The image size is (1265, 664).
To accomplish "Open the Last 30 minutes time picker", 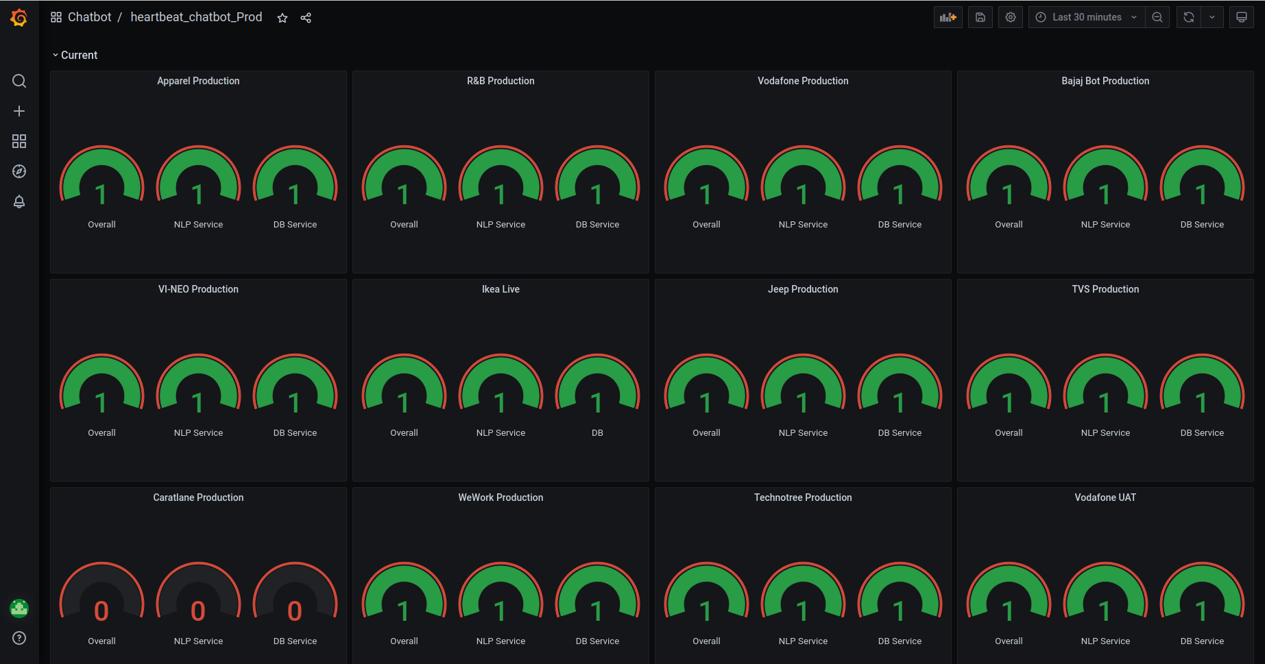I will [x=1085, y=17].
